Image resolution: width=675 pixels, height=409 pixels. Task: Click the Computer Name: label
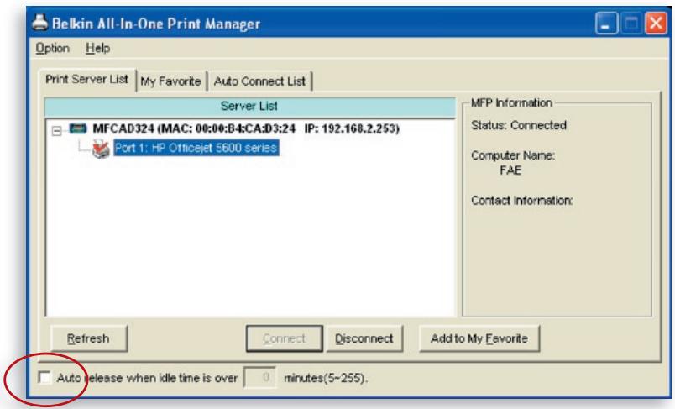513,155
